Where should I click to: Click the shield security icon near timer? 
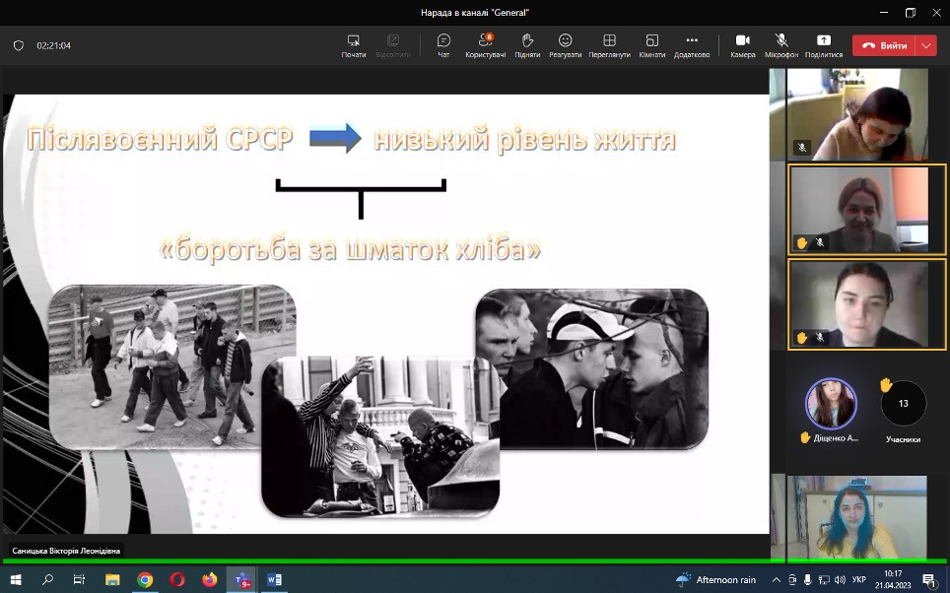[18, 45]
